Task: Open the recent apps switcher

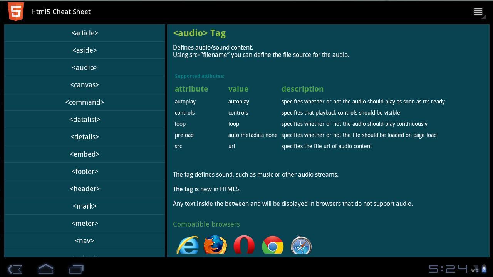Action: [x=76, y=269]
